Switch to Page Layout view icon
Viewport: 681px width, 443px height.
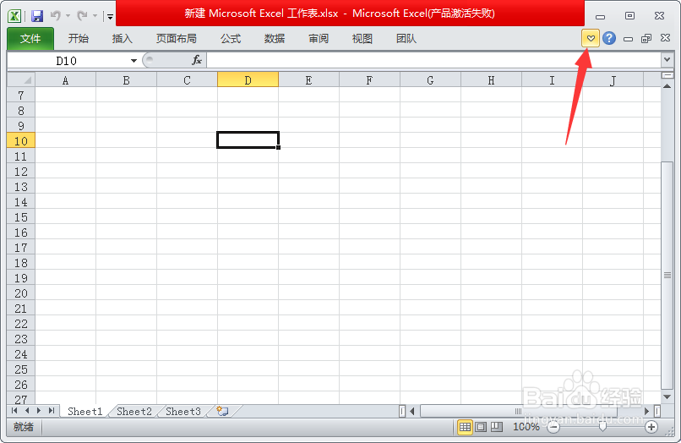pyautogui.click(x=481, y=427)
